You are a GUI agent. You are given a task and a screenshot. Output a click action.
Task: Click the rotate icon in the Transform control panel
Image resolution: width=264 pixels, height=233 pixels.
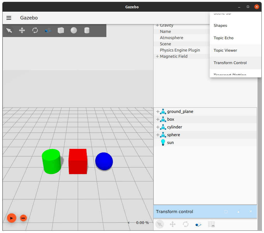tap(186, 224)
